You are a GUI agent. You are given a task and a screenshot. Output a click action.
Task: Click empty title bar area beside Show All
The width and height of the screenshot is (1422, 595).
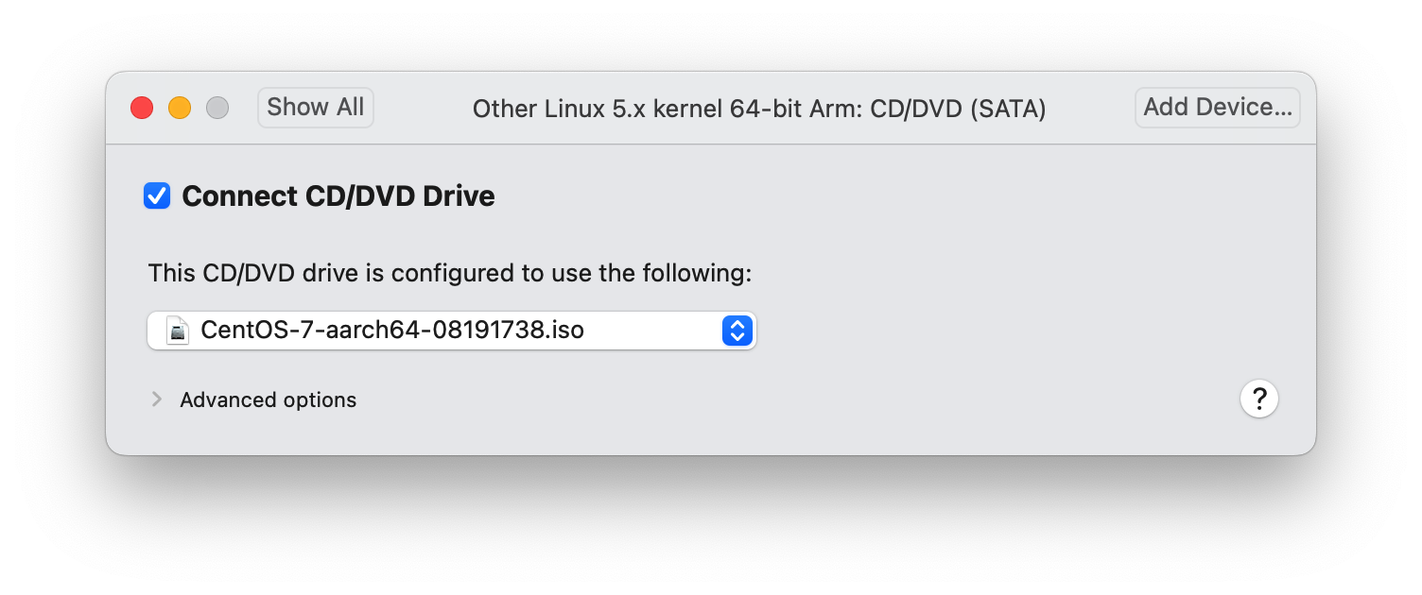(x=421, y=108)
